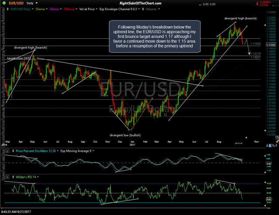Click the left arrow at bottom of RSI axis
This screenshot has width=279, height=215.
click(x=265, y=205)
